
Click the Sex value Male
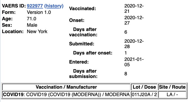[32, 25]
